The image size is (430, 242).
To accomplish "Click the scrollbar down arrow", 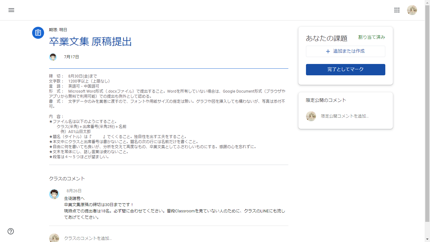I will click(427, 239).
